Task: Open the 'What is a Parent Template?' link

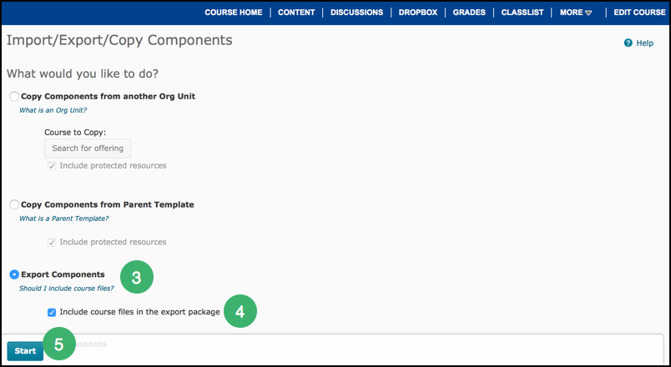Action: pyautogui.click(x=63, y=219)
